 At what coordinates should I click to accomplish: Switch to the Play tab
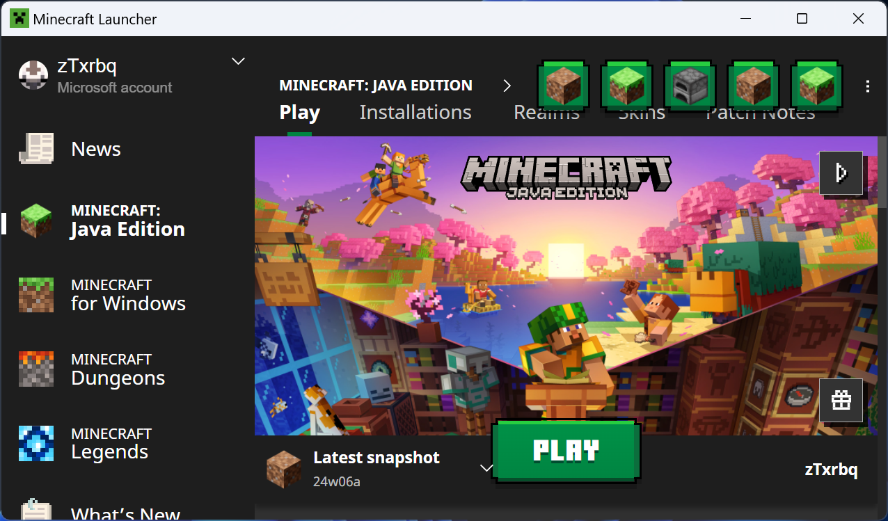[300, 112]
